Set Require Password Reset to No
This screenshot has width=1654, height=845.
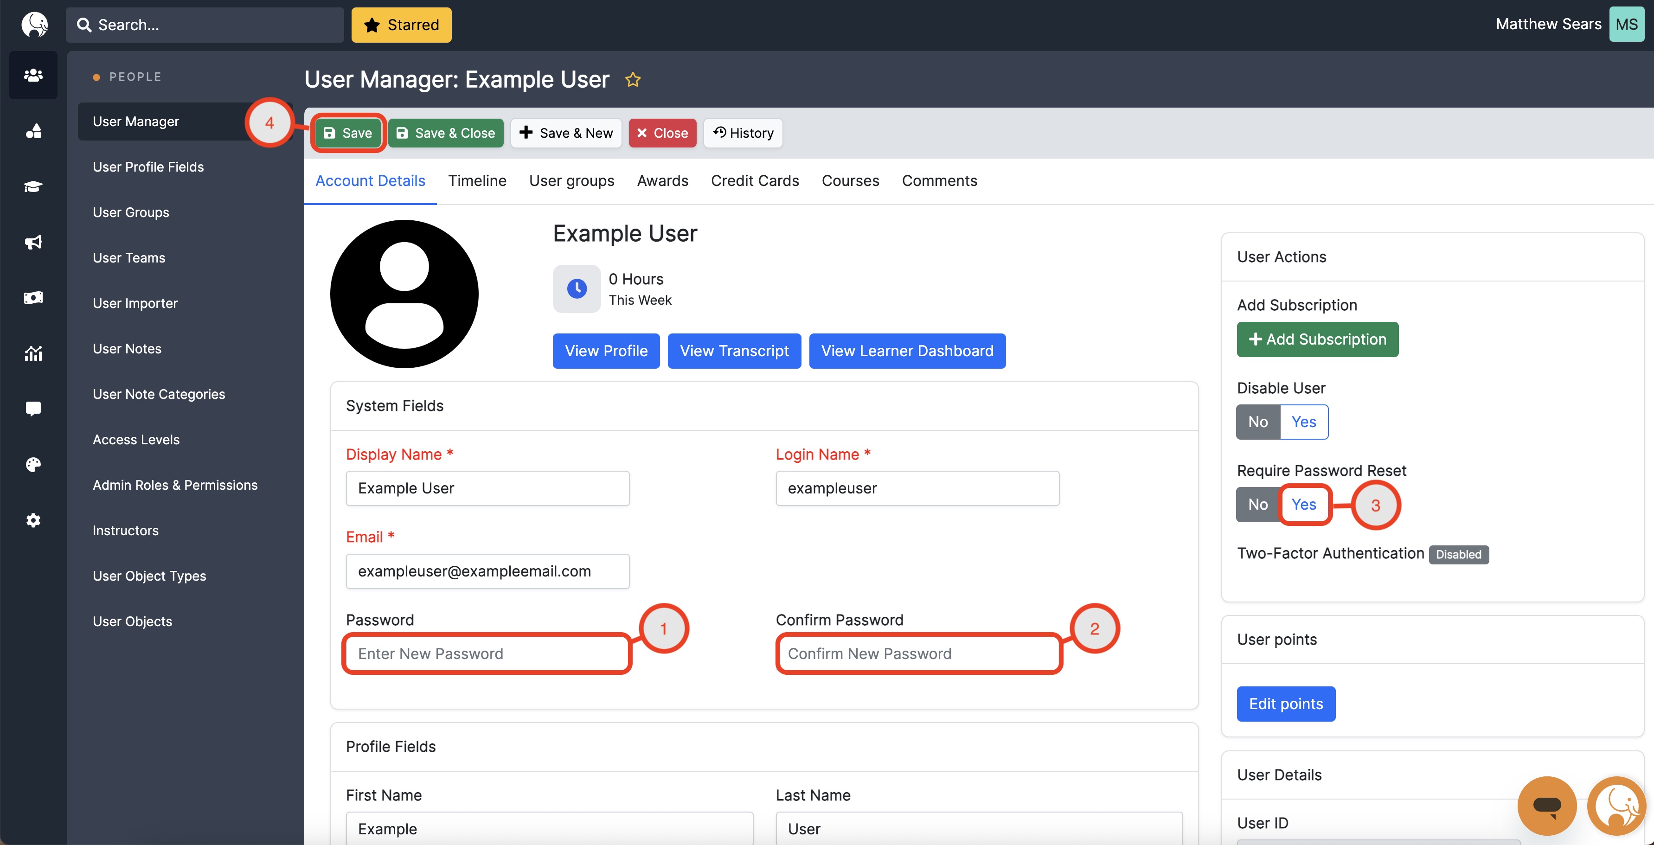point(1257,505)
